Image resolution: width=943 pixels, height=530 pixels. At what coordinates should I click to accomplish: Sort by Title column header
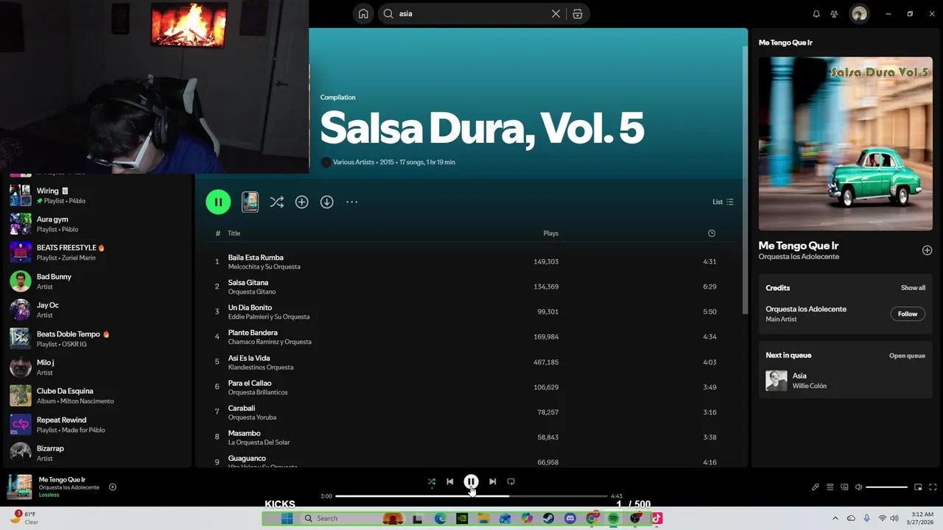coord(234,233)
